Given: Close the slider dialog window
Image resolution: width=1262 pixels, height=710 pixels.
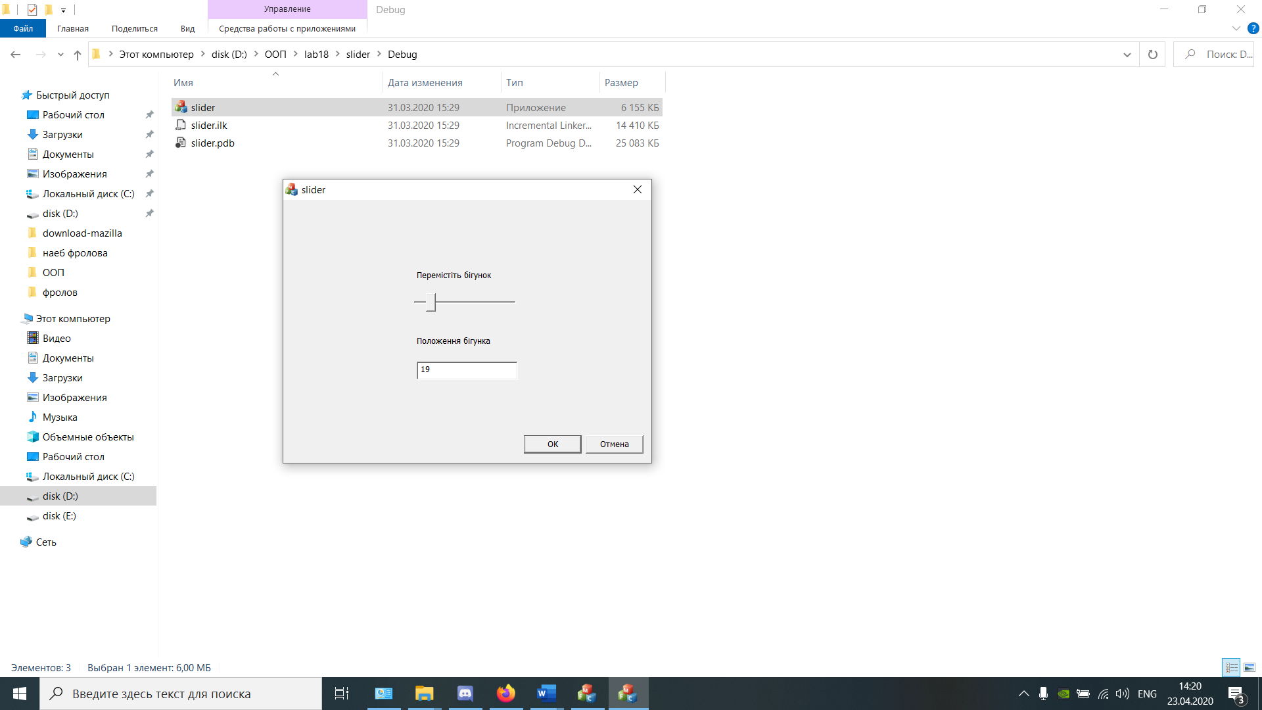Looking at the screenshot, I should point(637,189).
